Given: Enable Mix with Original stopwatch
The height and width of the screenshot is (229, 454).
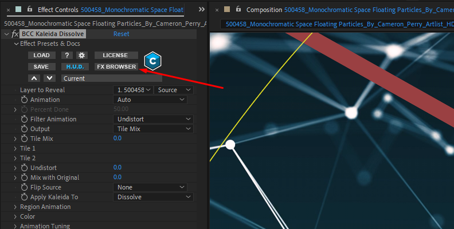Looking at the screenshot, I should [24, 177].
